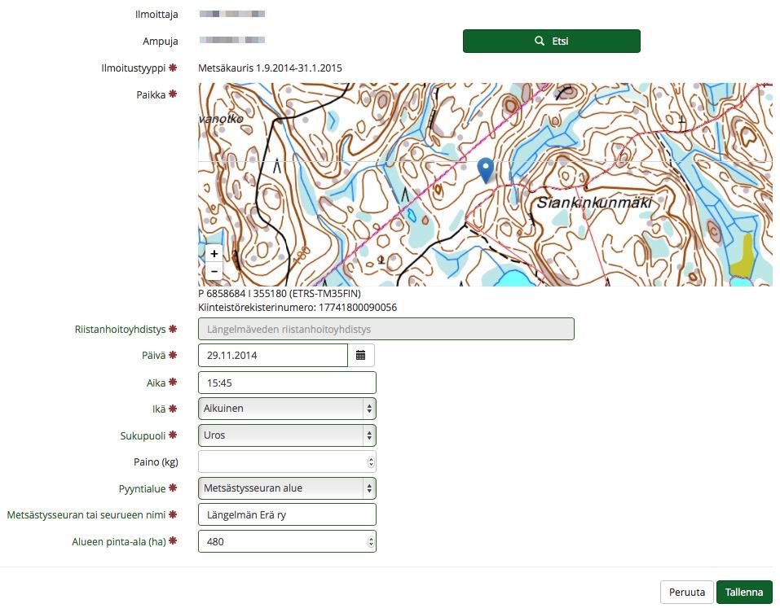Click the Paikka label

click(x=151, y=94)
